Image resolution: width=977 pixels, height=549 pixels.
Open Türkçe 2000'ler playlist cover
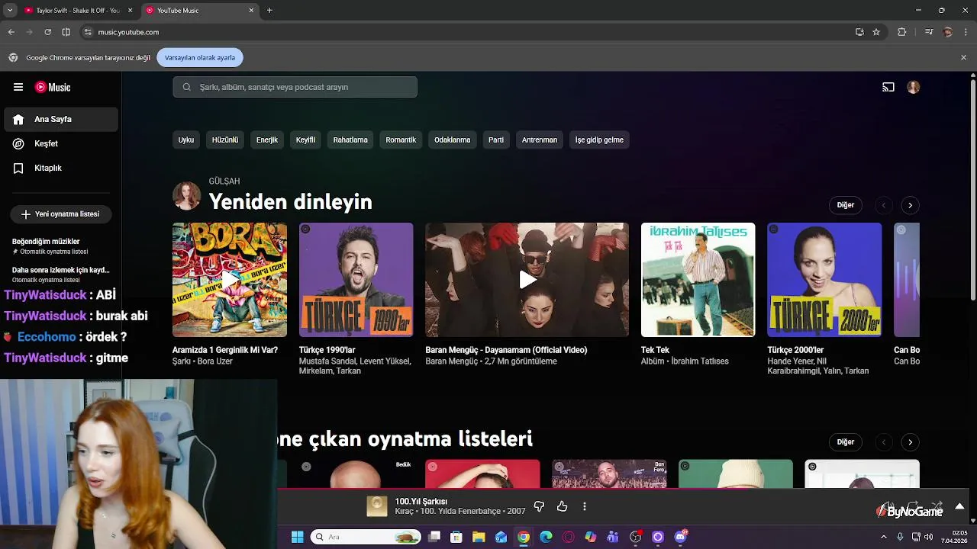(x=824, y=280)
